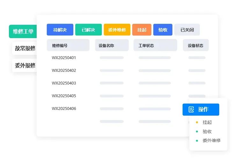Choose 挂起 in the 操作 menu
Screen dimensions: 239x162
[x=207, y=122]
